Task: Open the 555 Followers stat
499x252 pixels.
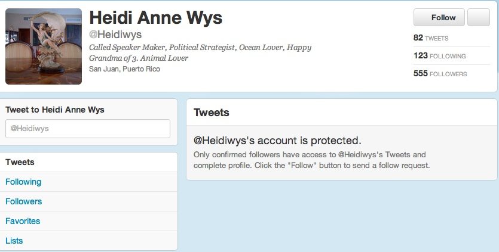Action: pos(440,73)
